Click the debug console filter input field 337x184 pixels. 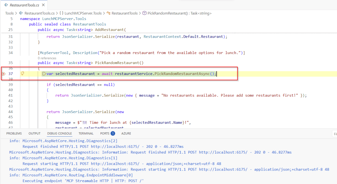pyautogui.click(x=334, y=134)
